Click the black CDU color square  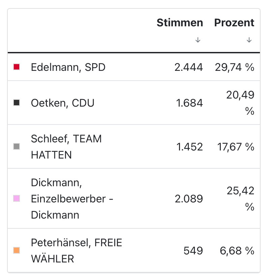pyautogui.click(x=17, y=103)
